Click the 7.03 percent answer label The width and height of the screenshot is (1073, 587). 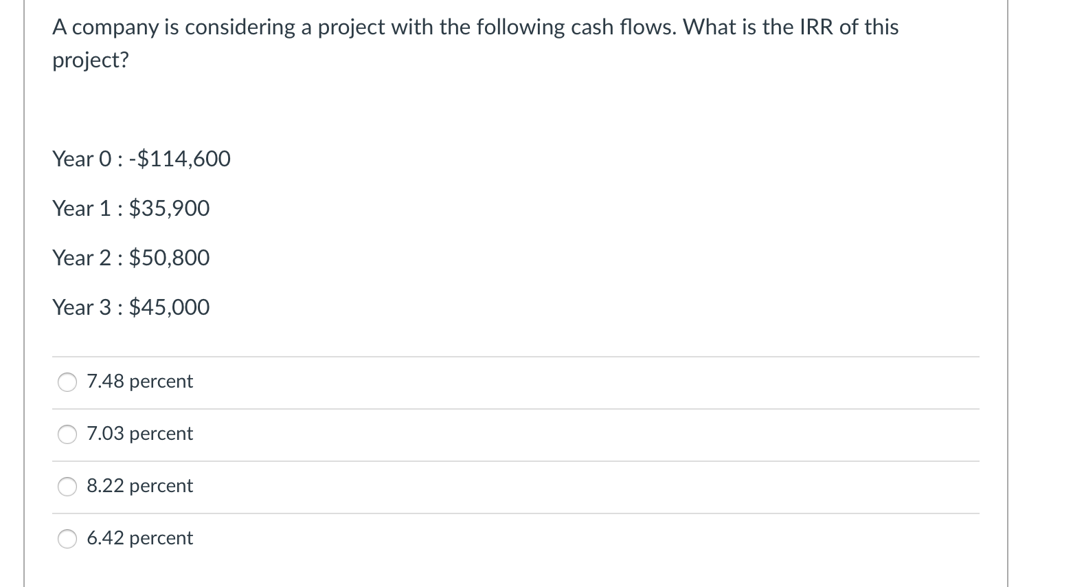pyautogui.click(x=139, y=434)
